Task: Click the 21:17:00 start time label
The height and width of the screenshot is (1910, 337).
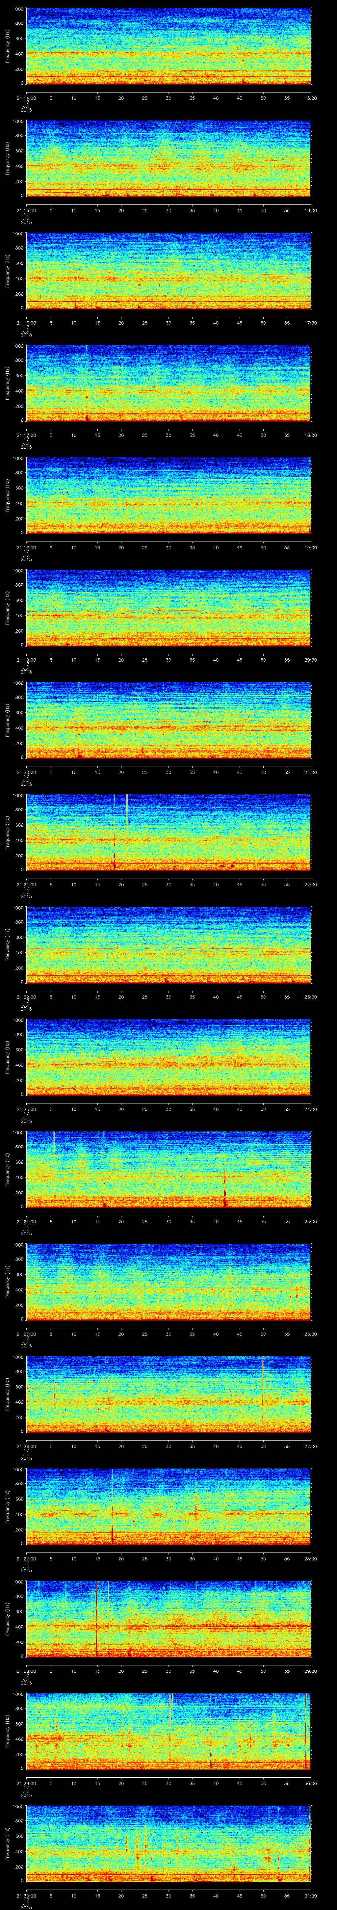Action: click(x=26, y=435)
